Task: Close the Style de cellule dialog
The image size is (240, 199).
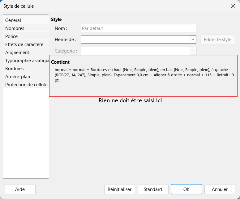Action: tap(233, 6)
